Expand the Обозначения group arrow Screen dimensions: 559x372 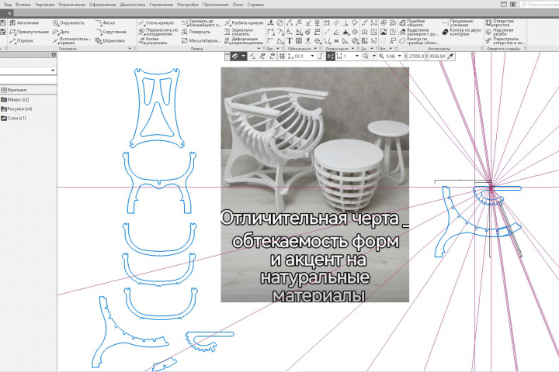315,49
